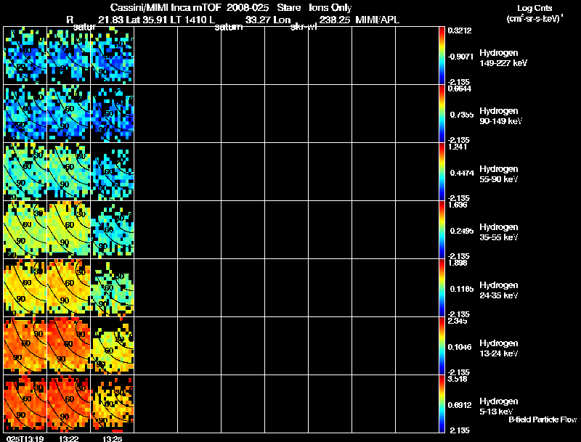
Task: Click the '1.241' scale maximum value
Action: [x=458, y=147]
